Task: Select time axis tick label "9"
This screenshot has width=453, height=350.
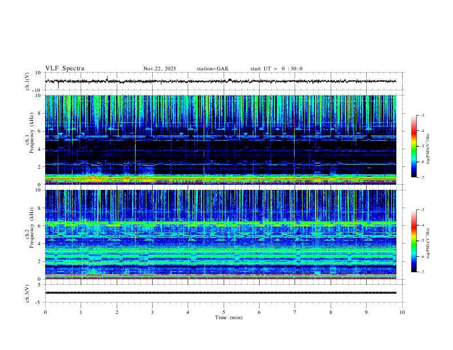Action: [366, 312]
